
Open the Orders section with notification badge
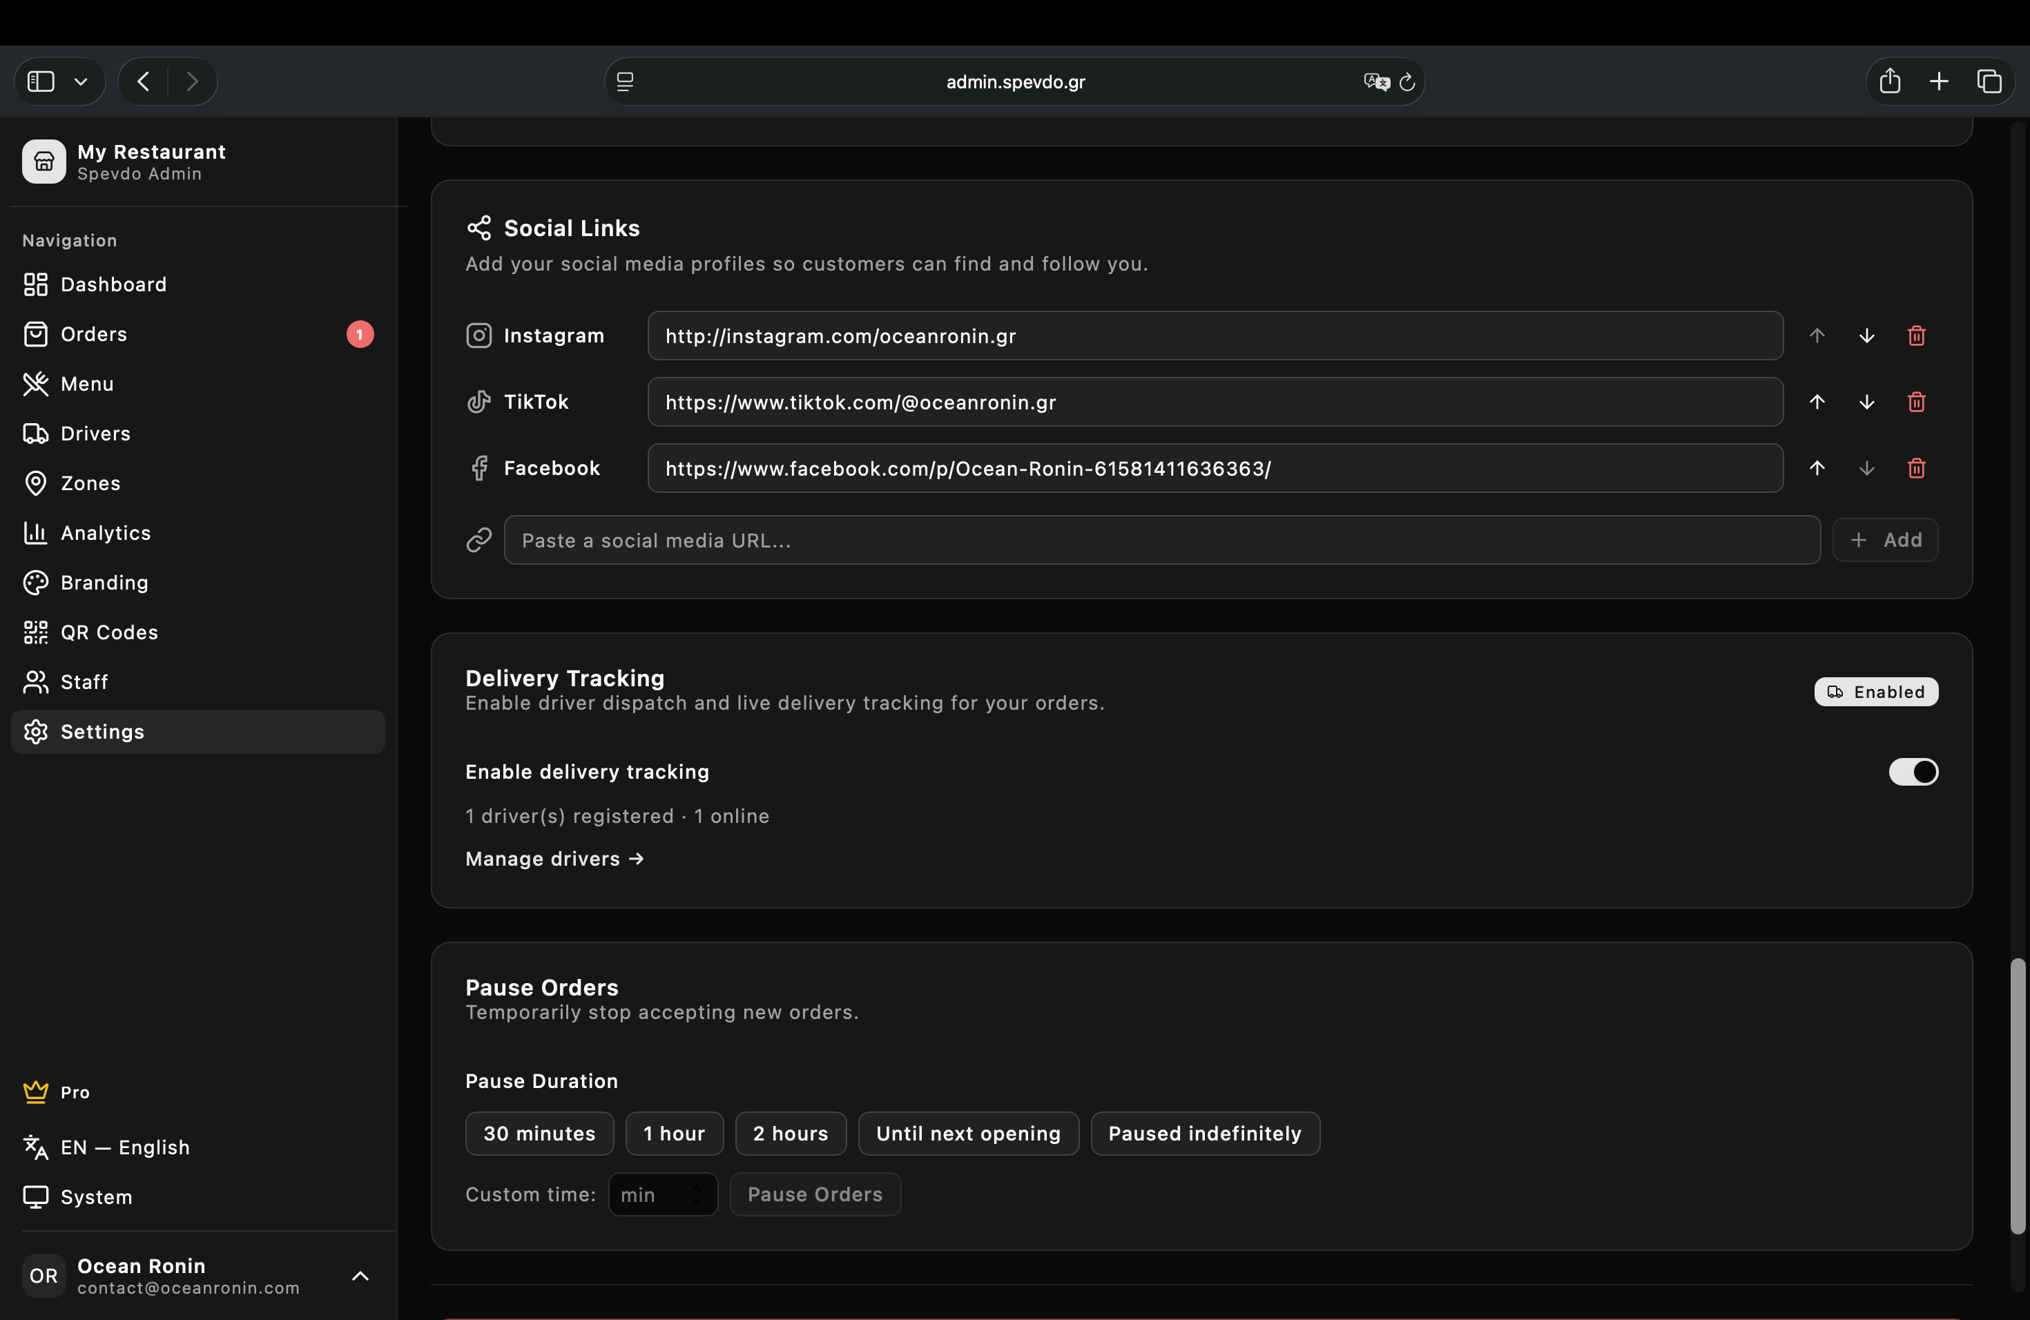click(94, 333)
